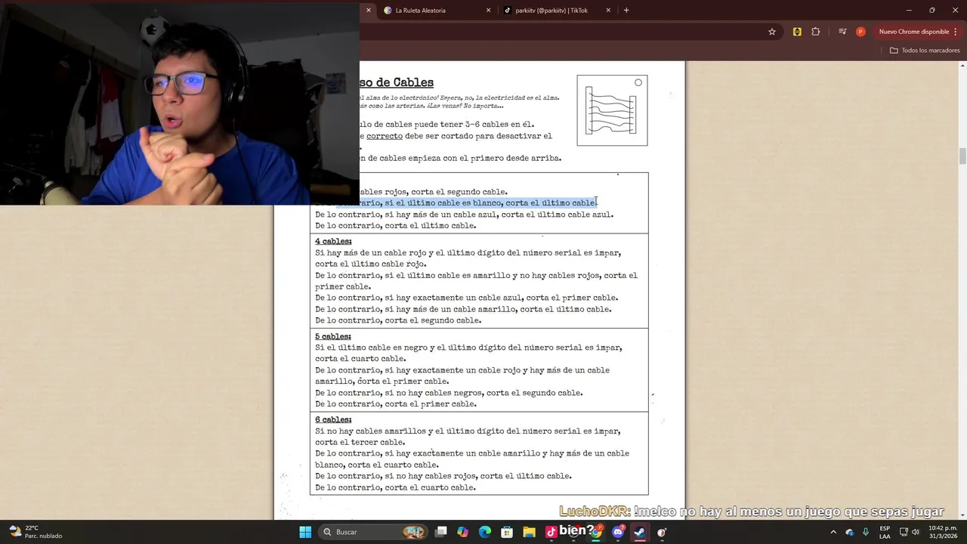The width and height of the screenshot is (967, 544).
Task: Open Task View from taskbar
Action: [x=441, y=532]
